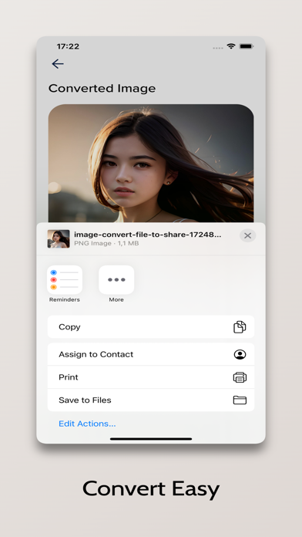Click the 17:22 clock
The width and height of the screenshot is (302, 537).
click(68, 46)
